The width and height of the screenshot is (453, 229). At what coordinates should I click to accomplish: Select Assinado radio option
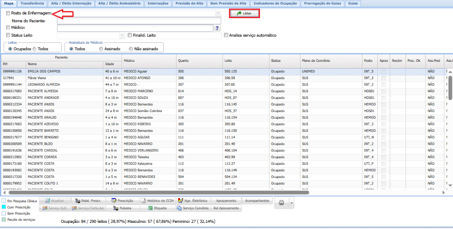click(101, 49)
